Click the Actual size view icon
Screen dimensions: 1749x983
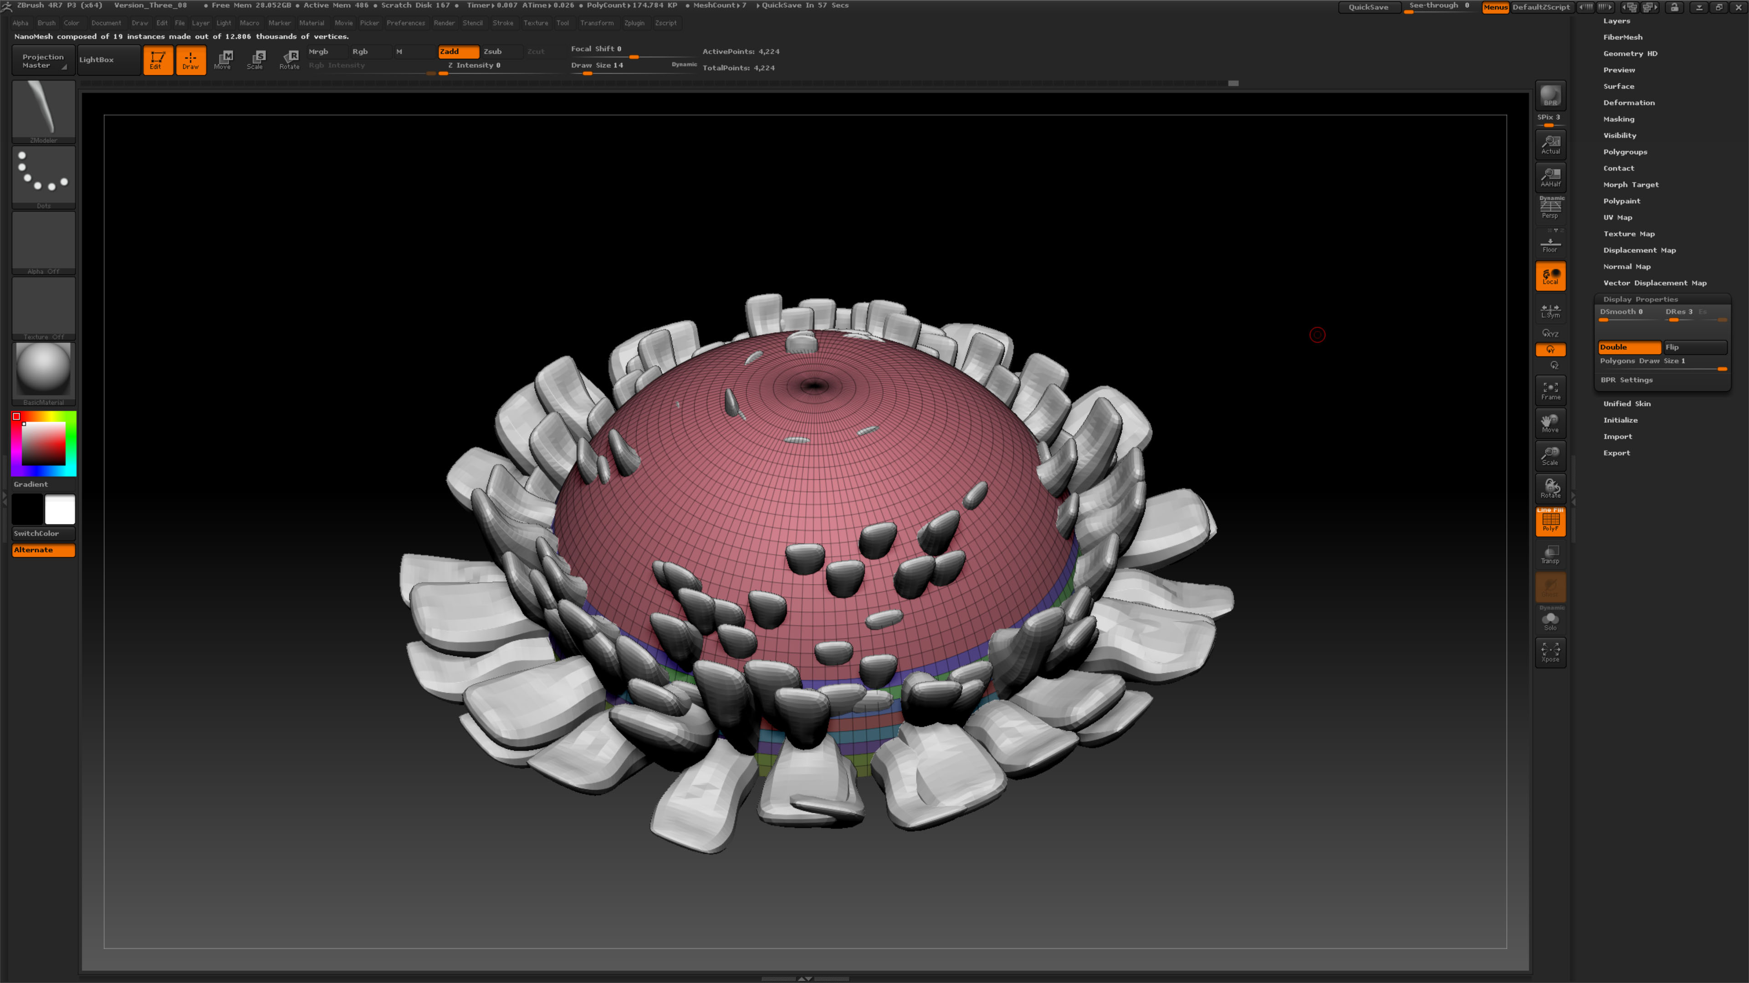pos(1550,145)
